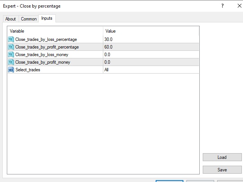Select the Close_trades_by_profit_percentage row name
Image resolution: width=243 pixels, height=182 pixels.
pos(47,47)
